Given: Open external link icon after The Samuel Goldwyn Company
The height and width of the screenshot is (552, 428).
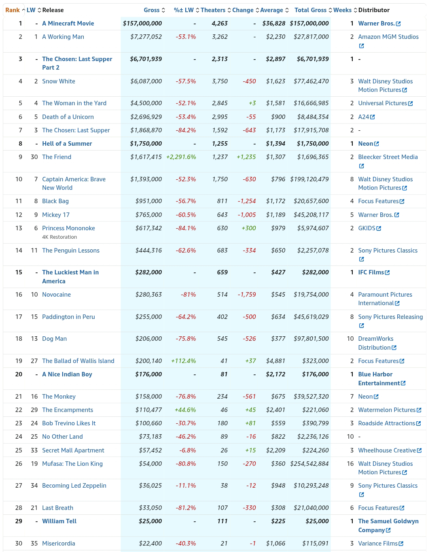Looking at the screenshot, I should [388, 530].
